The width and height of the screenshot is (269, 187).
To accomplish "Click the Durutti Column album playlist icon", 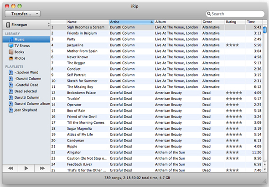I will point(11,104).
